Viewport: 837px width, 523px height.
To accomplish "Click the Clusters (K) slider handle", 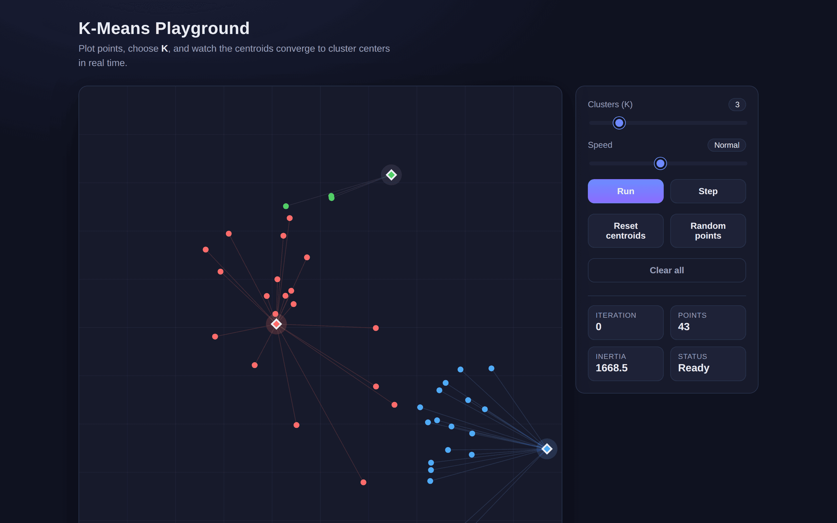I will click(619, 123).
